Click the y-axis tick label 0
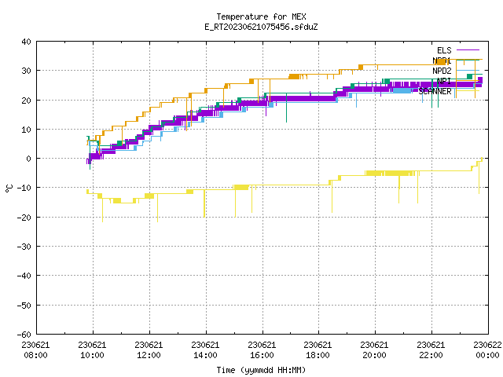 [29, 159]
